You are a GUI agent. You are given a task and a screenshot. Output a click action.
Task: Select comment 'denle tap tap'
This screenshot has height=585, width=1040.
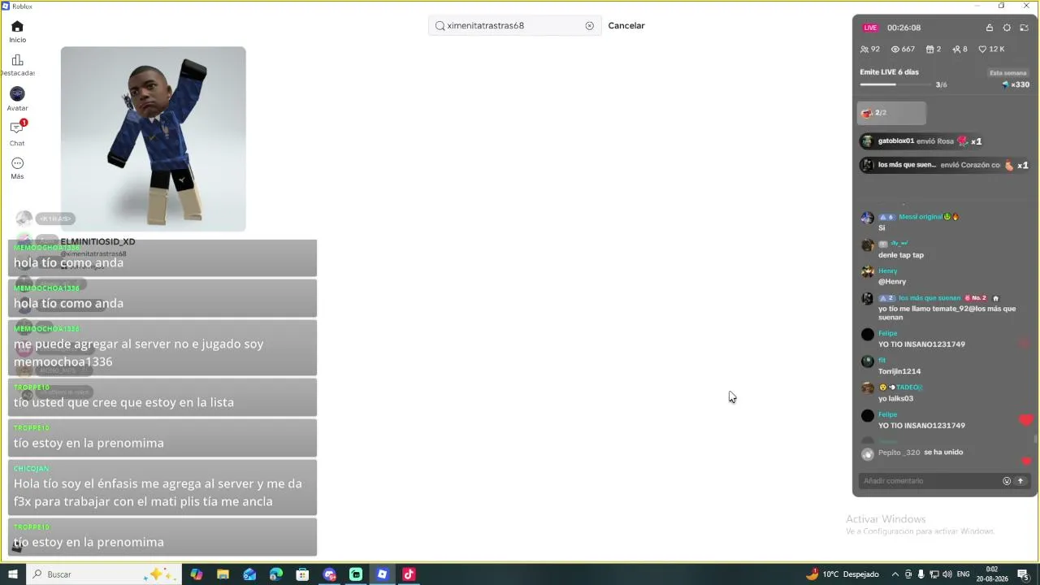[901, 255]
